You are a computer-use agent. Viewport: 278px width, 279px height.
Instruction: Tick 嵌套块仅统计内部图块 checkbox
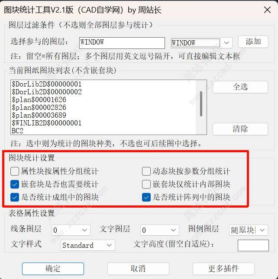pyautogui.click(x=146, y=184)
